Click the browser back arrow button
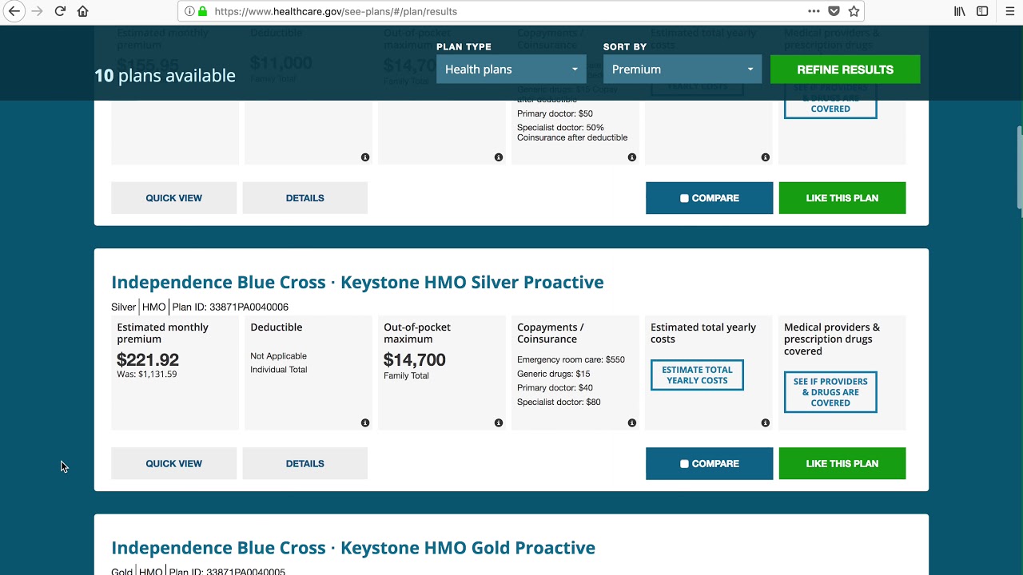Viewport: 1023px width, 575px height. 14,11
